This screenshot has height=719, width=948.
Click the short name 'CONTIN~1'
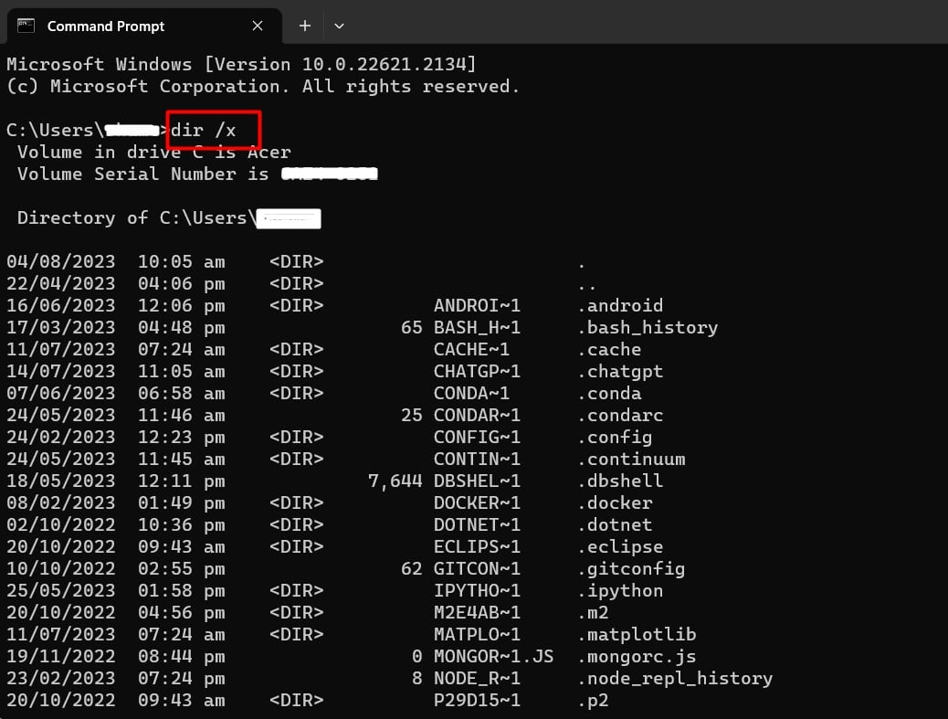[477, 459]
